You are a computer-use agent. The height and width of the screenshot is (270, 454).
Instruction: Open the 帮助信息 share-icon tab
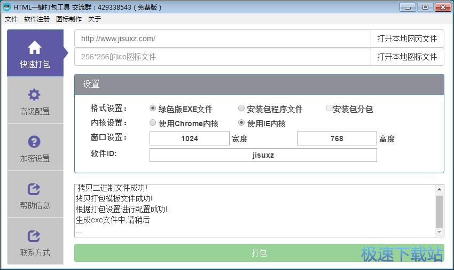click(35, 195)
